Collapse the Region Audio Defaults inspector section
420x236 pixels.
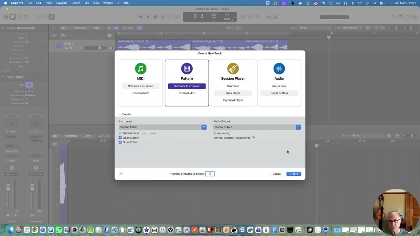click(3, 28)
